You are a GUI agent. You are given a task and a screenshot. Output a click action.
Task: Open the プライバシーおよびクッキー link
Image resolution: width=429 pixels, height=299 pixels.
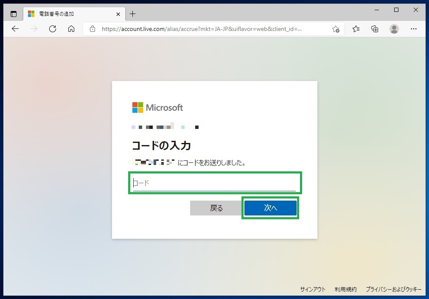(x=393, y=289)
